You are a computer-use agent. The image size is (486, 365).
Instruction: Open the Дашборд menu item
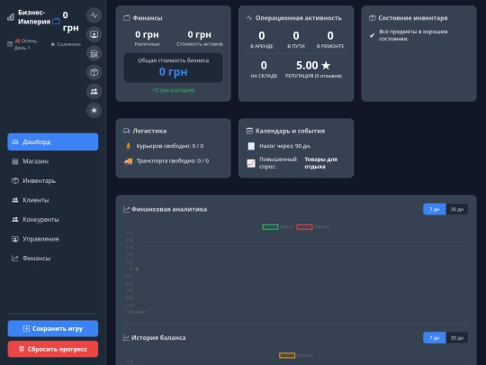coord(53,141)
